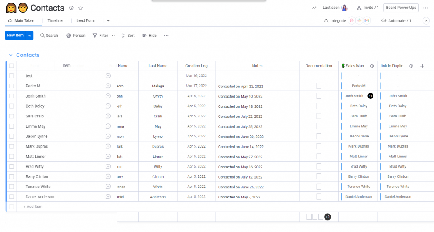Click the +1 badge in Jonh Smith row
The height and width of the screenshot is (232, 434).
click(370, 96)
